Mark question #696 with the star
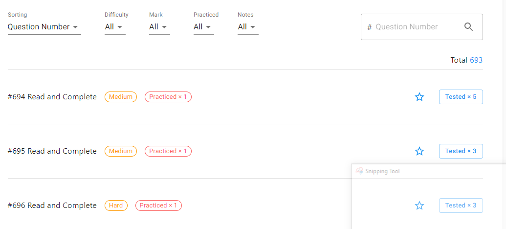The width and height of the screenshot is (506, 229). point(419,206)
